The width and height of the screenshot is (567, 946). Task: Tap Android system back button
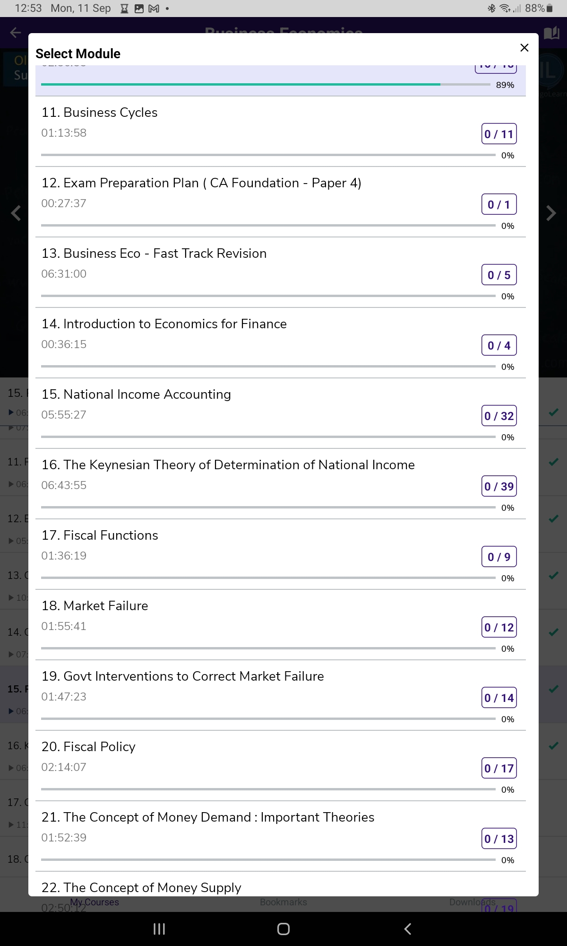[408, 929]
